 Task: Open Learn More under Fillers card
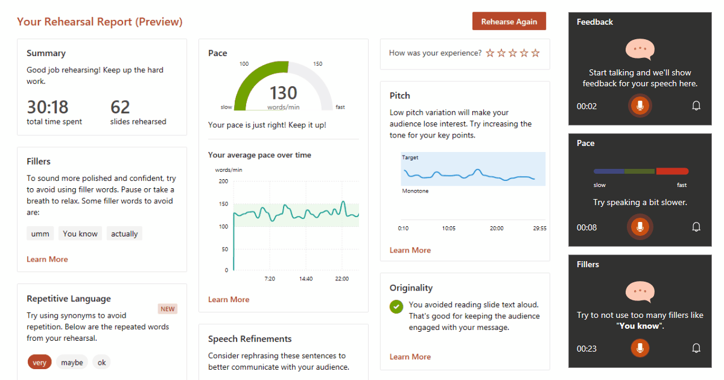tap(47, 259)
